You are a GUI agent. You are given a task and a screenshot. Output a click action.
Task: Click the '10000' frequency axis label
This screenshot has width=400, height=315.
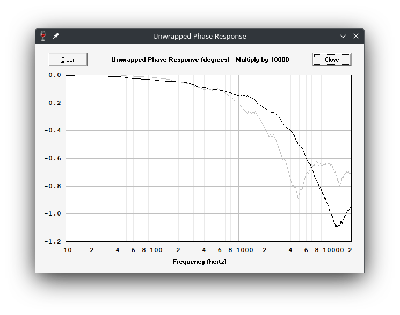tap(333, 250)
